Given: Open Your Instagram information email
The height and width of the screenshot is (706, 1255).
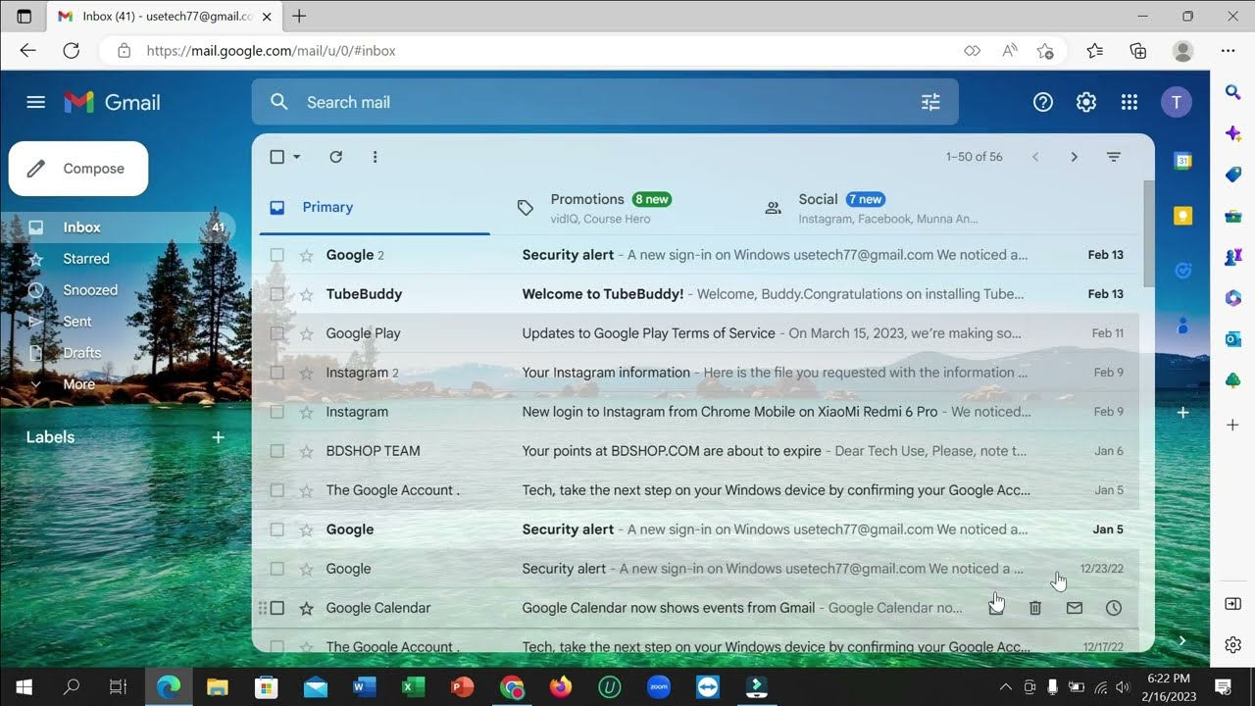Looking at the screenshot, I should [696, 373].
